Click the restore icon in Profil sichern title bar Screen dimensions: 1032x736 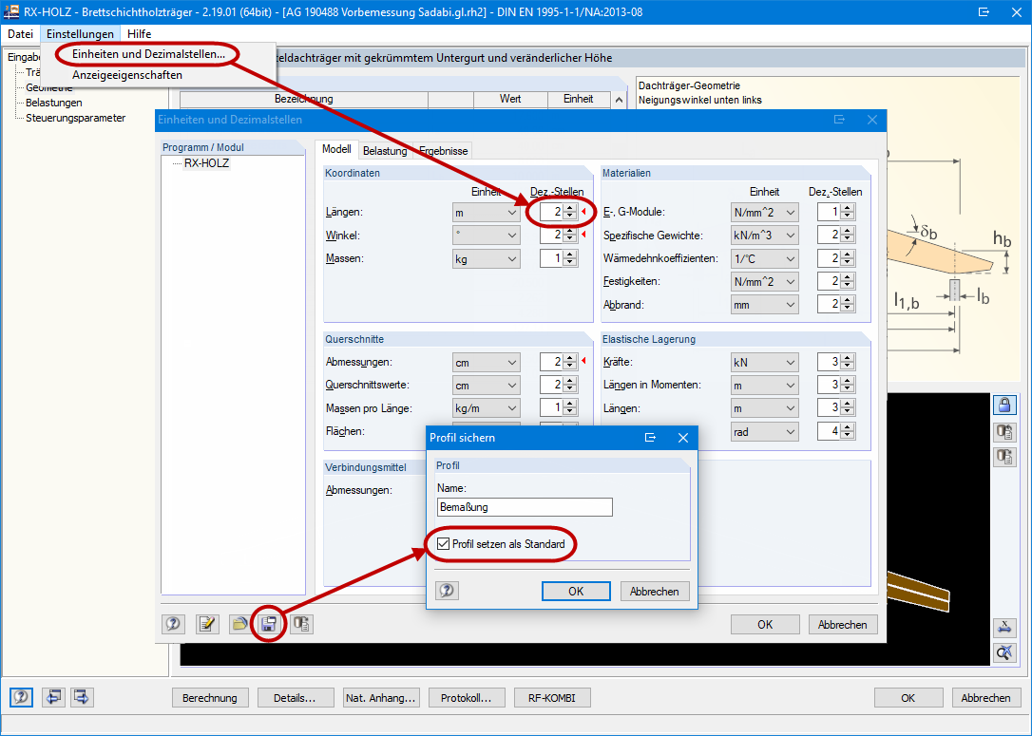point(650,438)
